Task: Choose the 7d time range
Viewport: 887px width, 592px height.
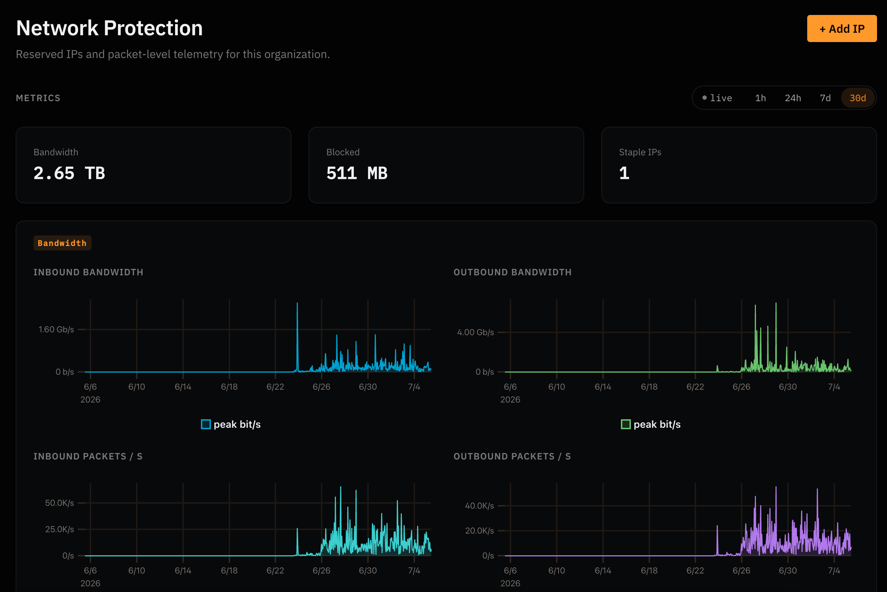Action: pyautogui.click(x=825, y=98)
